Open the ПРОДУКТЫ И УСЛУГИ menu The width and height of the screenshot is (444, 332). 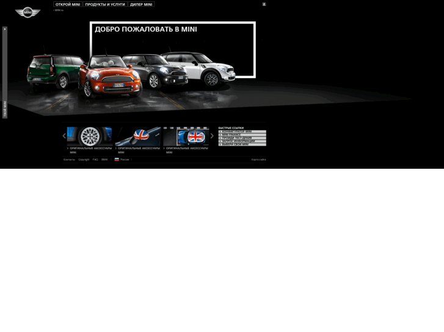click(105, 4)
